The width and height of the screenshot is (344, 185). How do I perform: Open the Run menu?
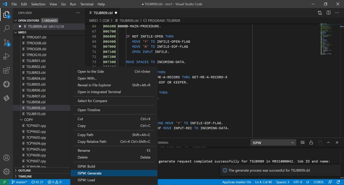73,4
